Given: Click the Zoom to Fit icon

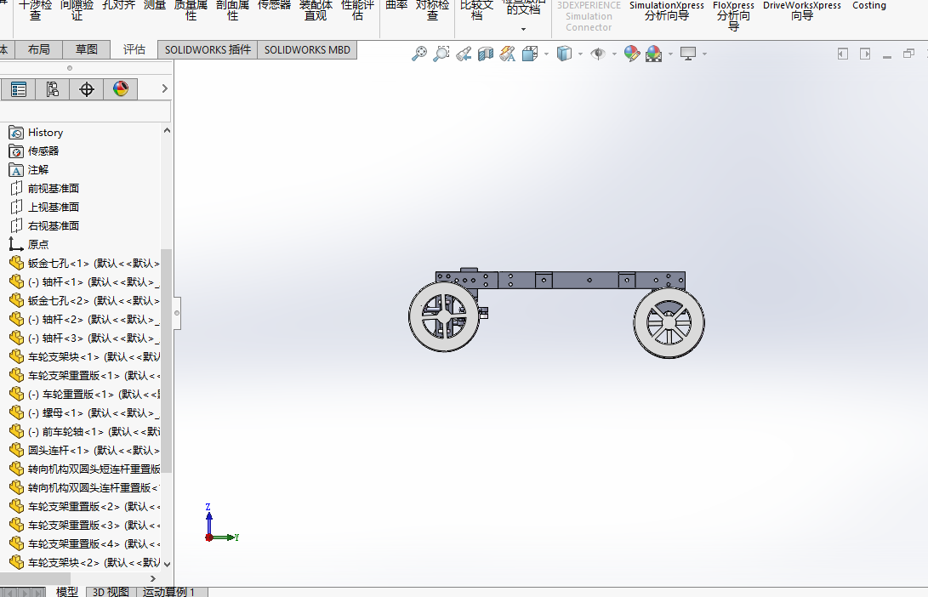Looking at the screenshot, I should coord(419,54).
